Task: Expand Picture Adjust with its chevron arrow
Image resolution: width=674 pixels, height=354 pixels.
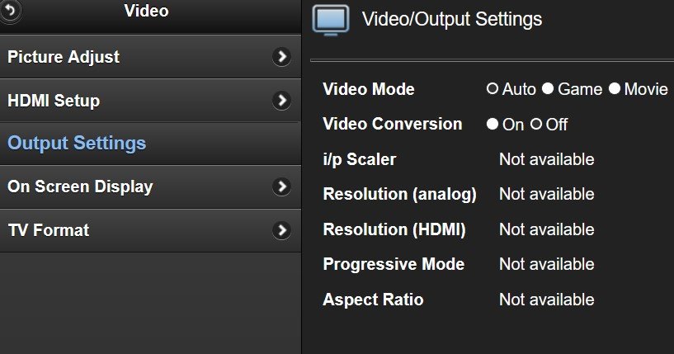Action: click(282, 57)
